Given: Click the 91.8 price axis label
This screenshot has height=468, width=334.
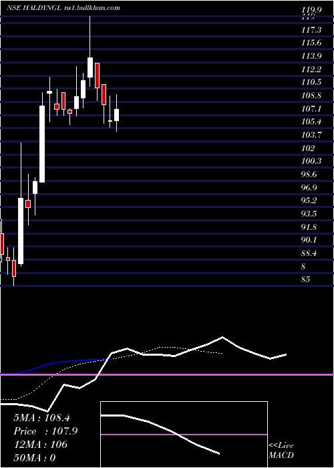Looking at the screenshot, I should click(x=309, y=227).
